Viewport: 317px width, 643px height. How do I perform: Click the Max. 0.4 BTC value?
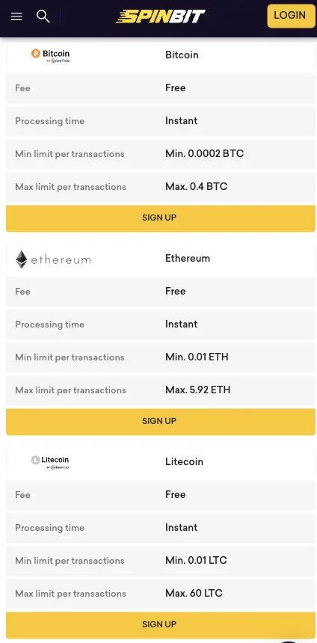click(196, 187)
